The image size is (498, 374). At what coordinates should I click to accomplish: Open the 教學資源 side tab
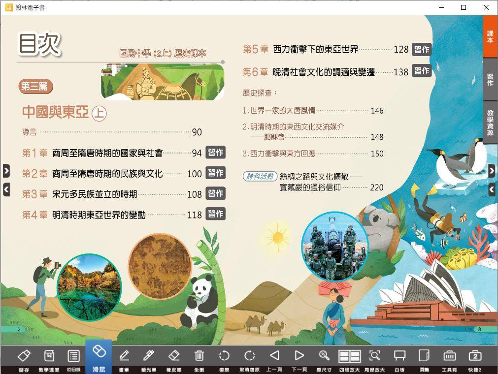490,123
